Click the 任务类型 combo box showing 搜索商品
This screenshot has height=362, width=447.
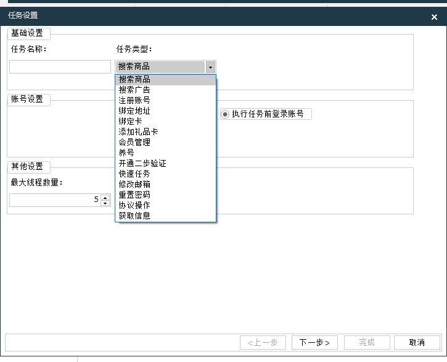165,67
